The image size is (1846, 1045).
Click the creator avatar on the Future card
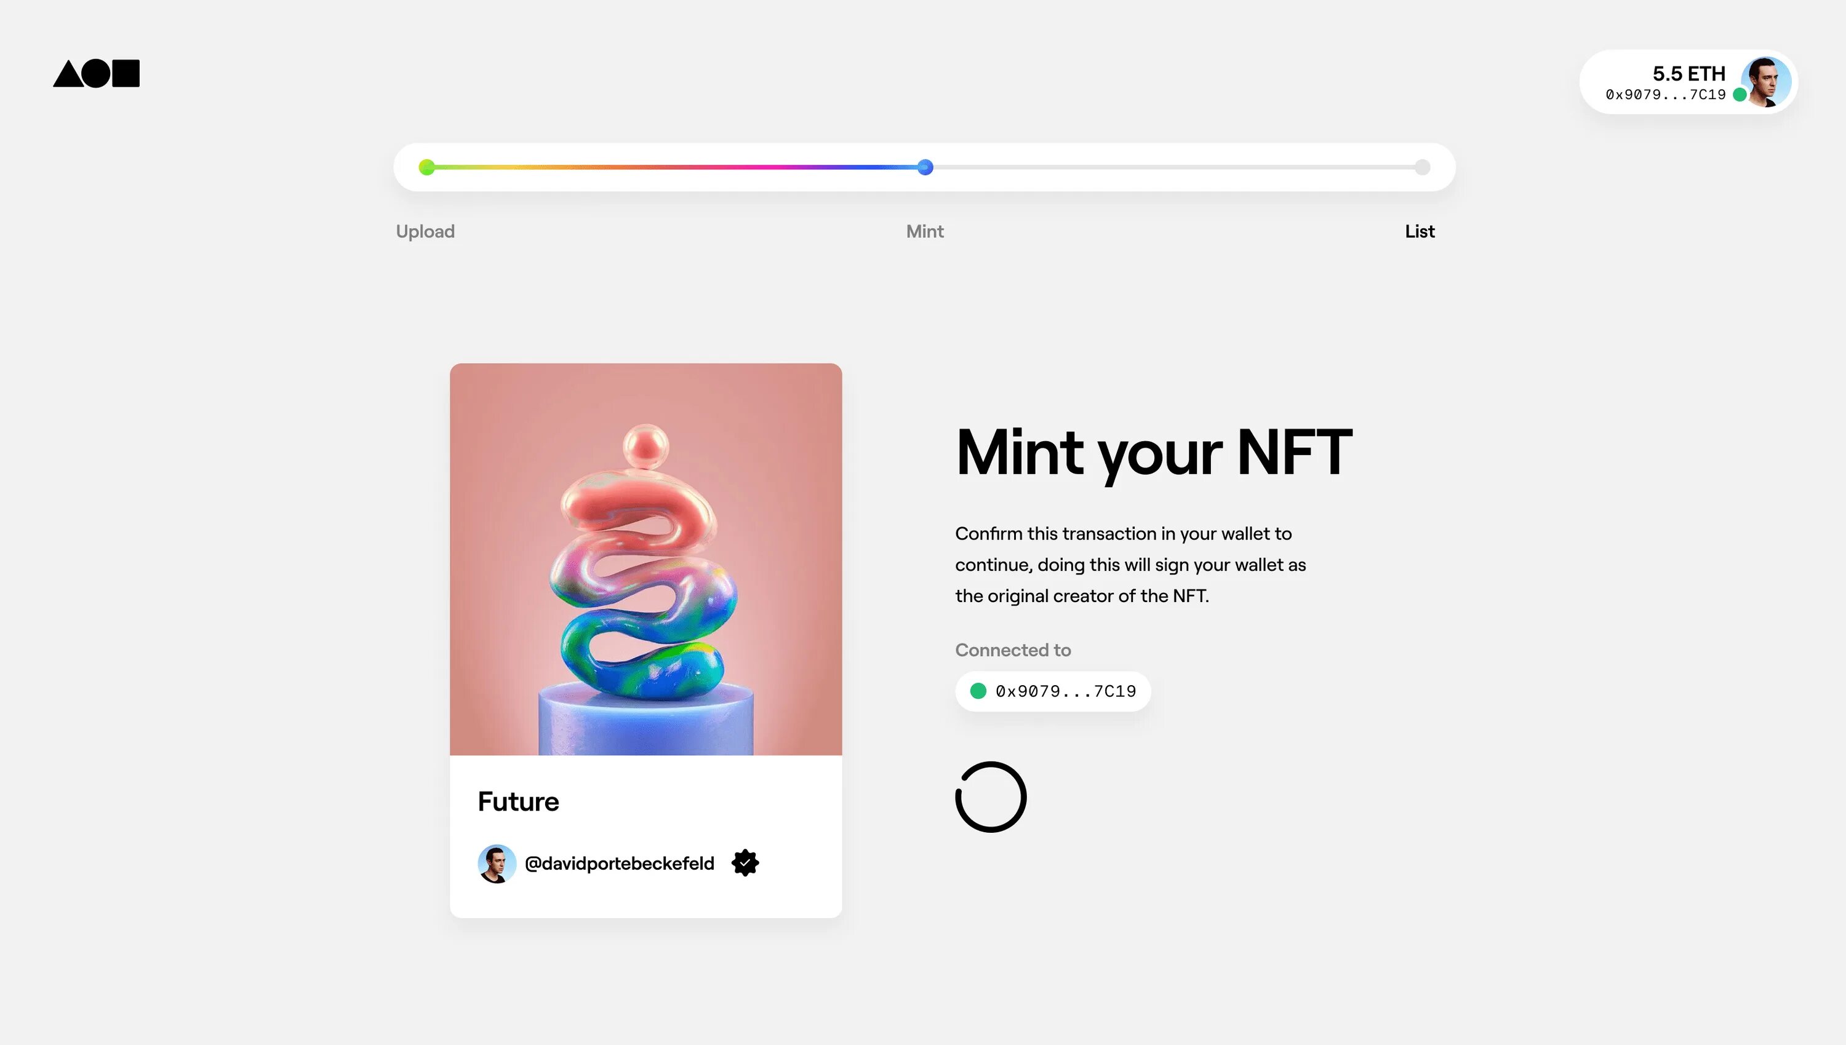tap(497, 864)
